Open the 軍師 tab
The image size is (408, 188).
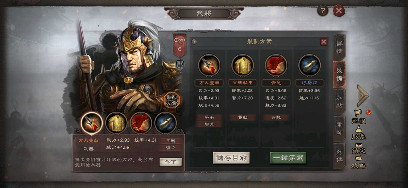(339, 129)
